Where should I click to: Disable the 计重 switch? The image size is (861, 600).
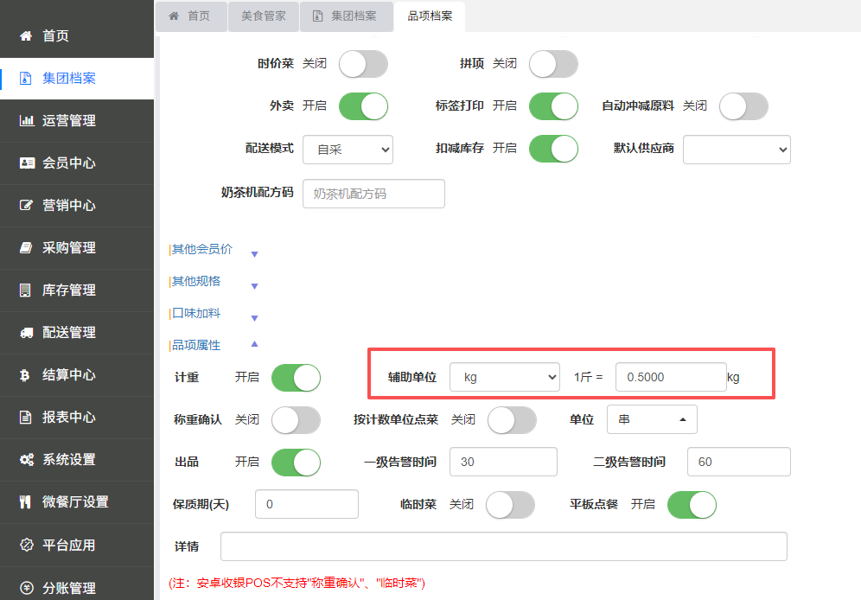(x=296, y=378)
